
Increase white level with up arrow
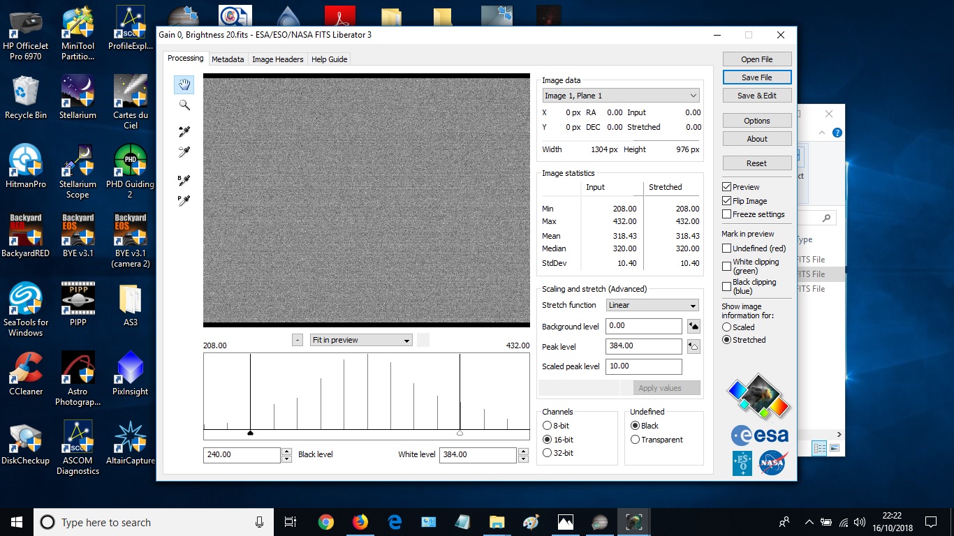(x=523, y=452)
